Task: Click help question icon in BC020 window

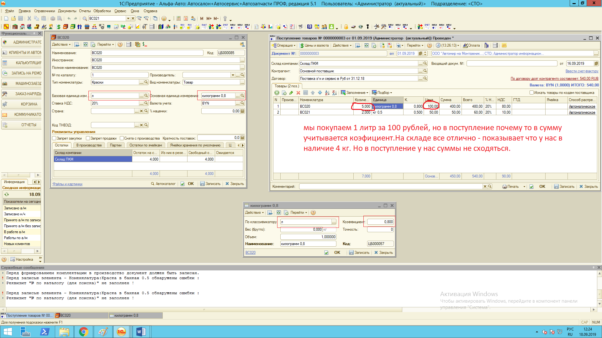Action: pyautogui.click(x=120, y=44)
